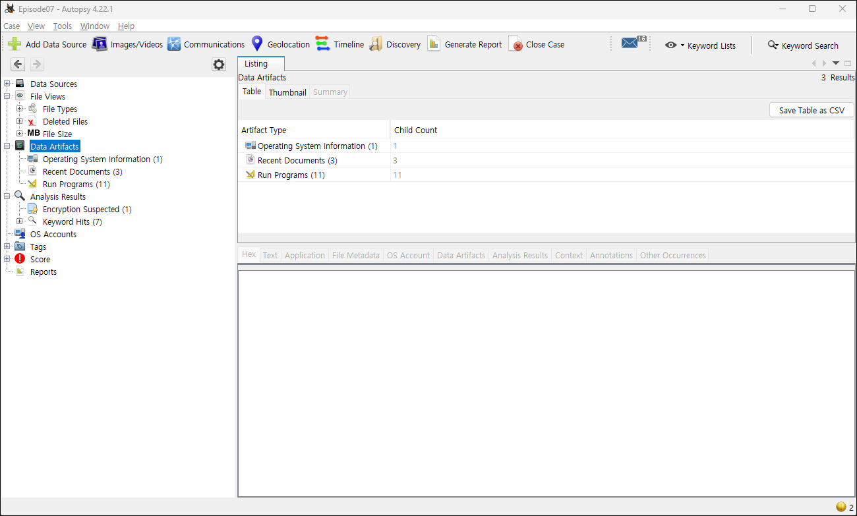The width and height of the screenshot is (857, 516).
Task: Click the Encryption Suspected icon
Action: 32,209
